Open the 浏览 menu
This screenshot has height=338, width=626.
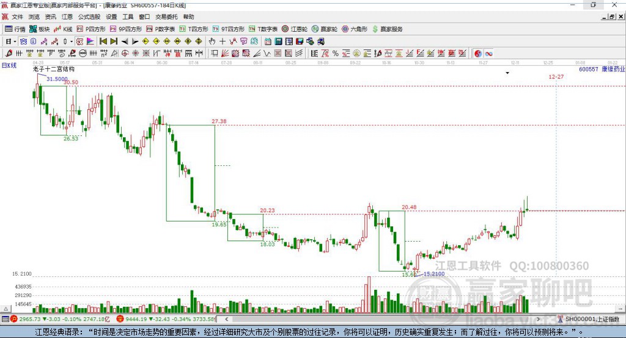click(34, 16)
